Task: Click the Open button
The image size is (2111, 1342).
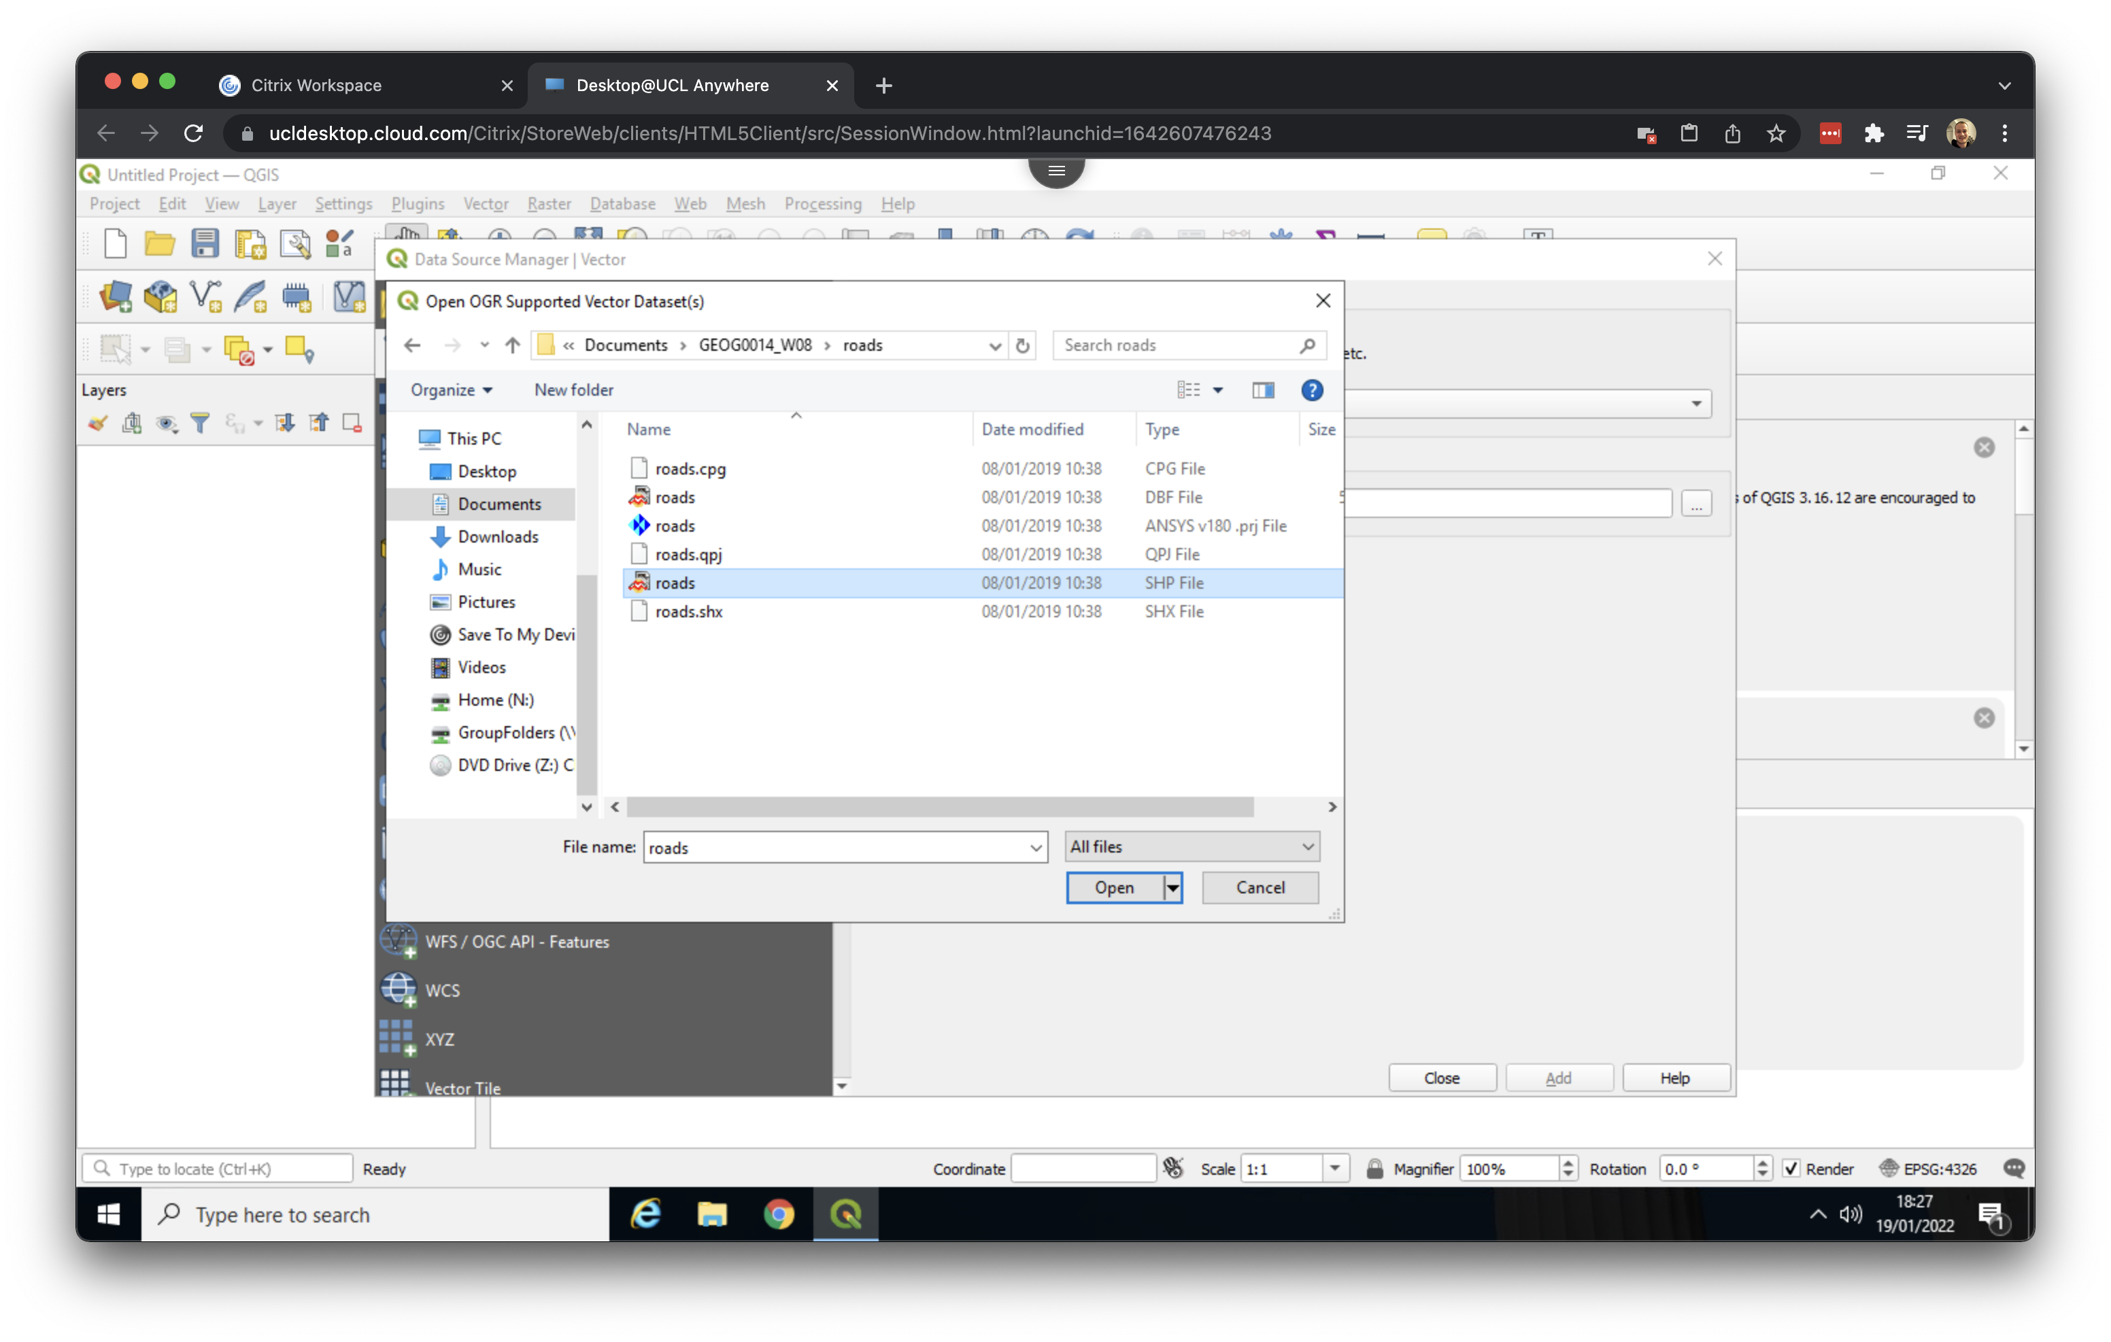Action: pos(1113,888)
